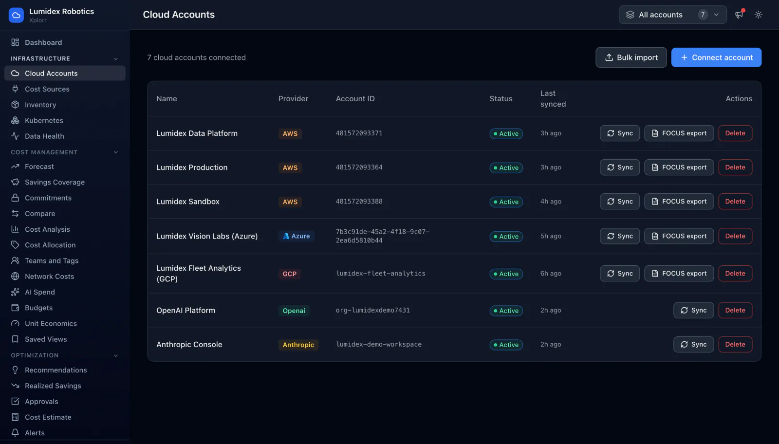Image resolution: width=779 pixels, height=444 pixels.
Task: Delete the Lumidex Production account
Action: pos(735,167)
